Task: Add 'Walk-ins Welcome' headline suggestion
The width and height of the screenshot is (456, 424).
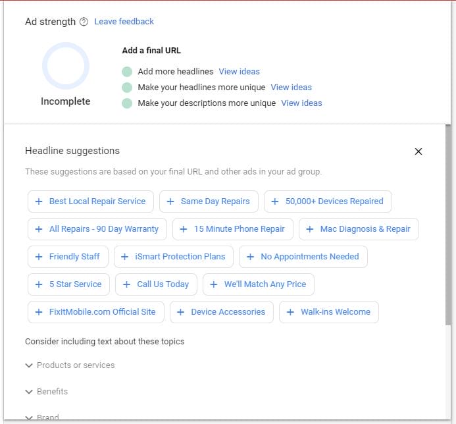Action: pos(329,312)
